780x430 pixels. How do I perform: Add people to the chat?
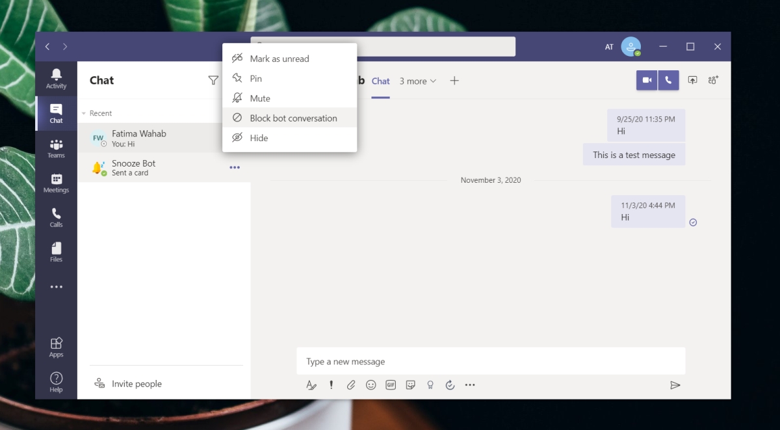[713, 80]
